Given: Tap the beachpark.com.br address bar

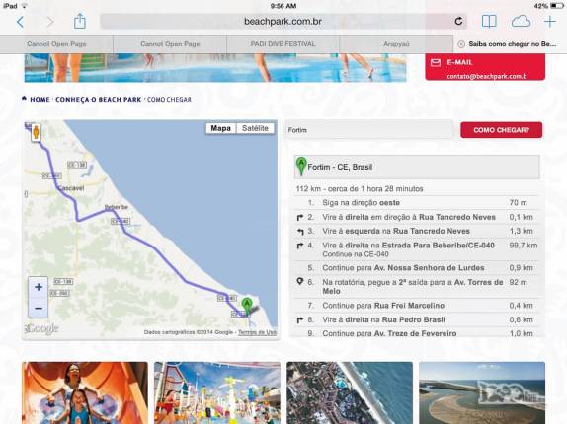Looking at the screenshot, I should [283, 22].
